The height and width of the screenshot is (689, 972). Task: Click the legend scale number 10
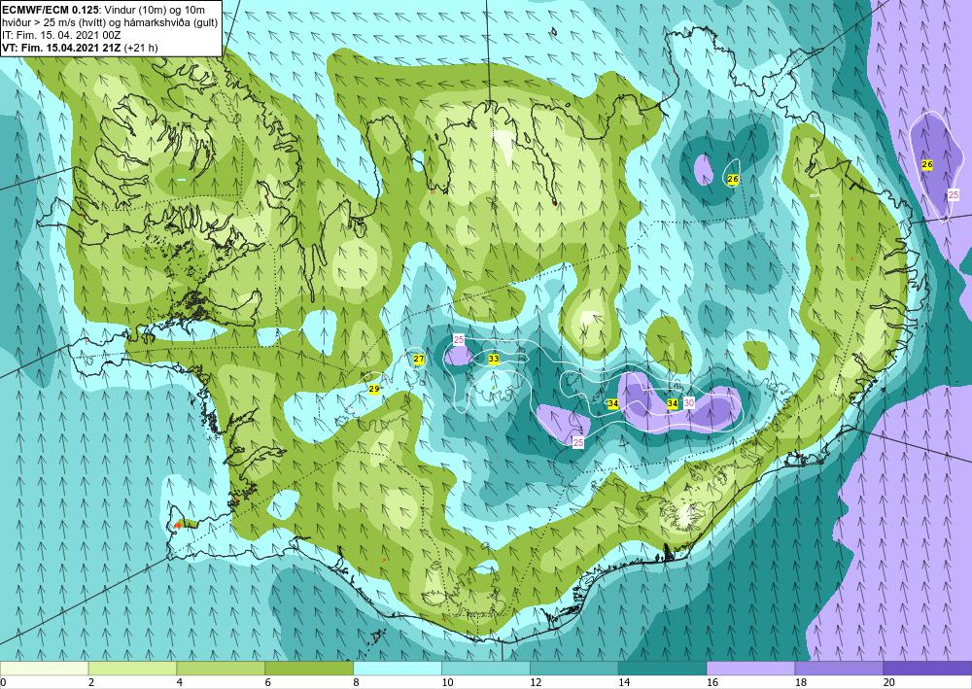(x=447, y=682)
